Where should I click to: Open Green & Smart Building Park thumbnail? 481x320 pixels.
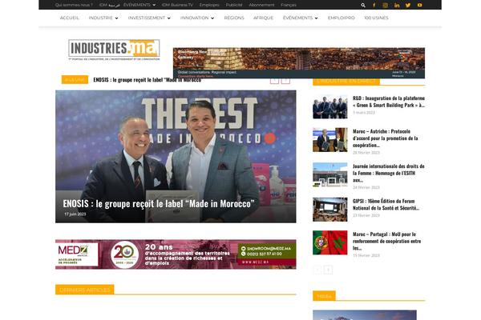[x=330, y=106]
